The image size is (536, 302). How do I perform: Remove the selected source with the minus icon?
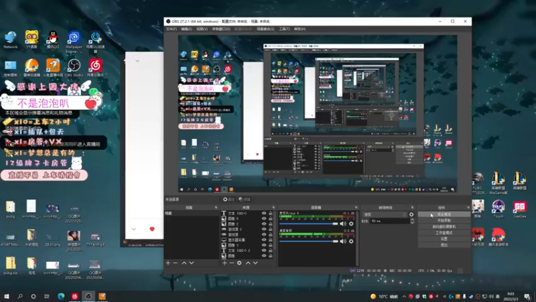click(232, 263)
